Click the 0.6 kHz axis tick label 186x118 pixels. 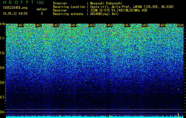pos(2,112)
